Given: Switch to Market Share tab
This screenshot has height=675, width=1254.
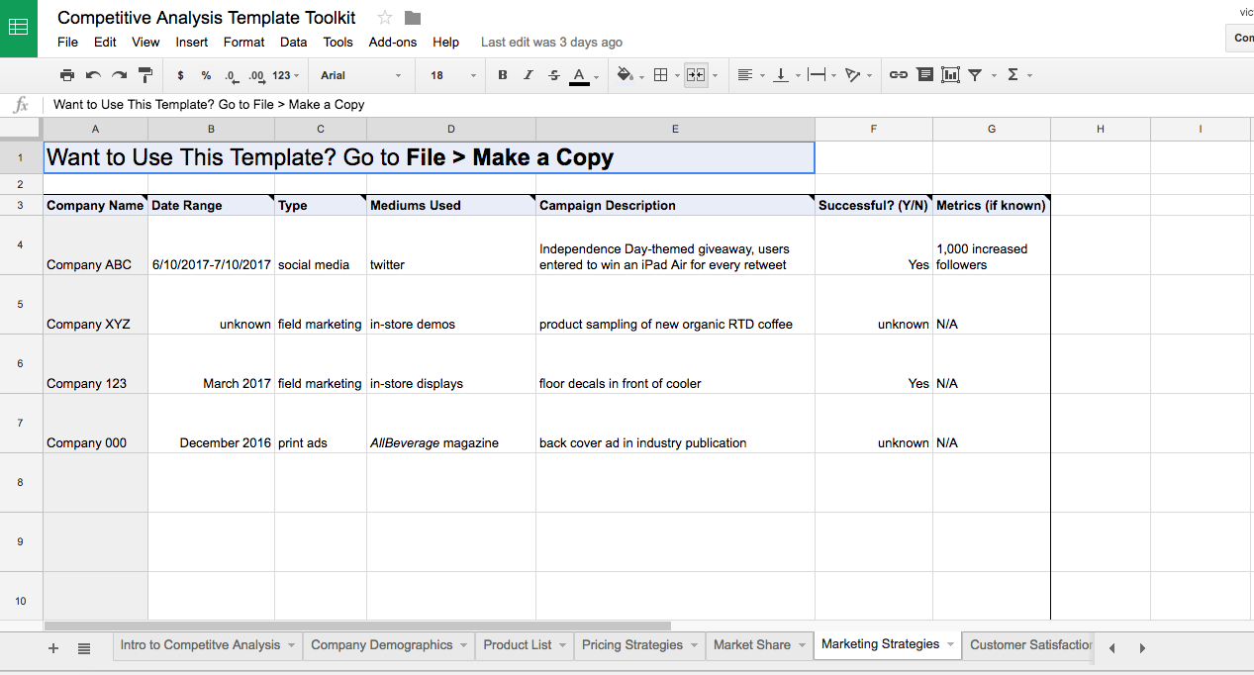Looking at the screenshot, I should pos(752,644).
